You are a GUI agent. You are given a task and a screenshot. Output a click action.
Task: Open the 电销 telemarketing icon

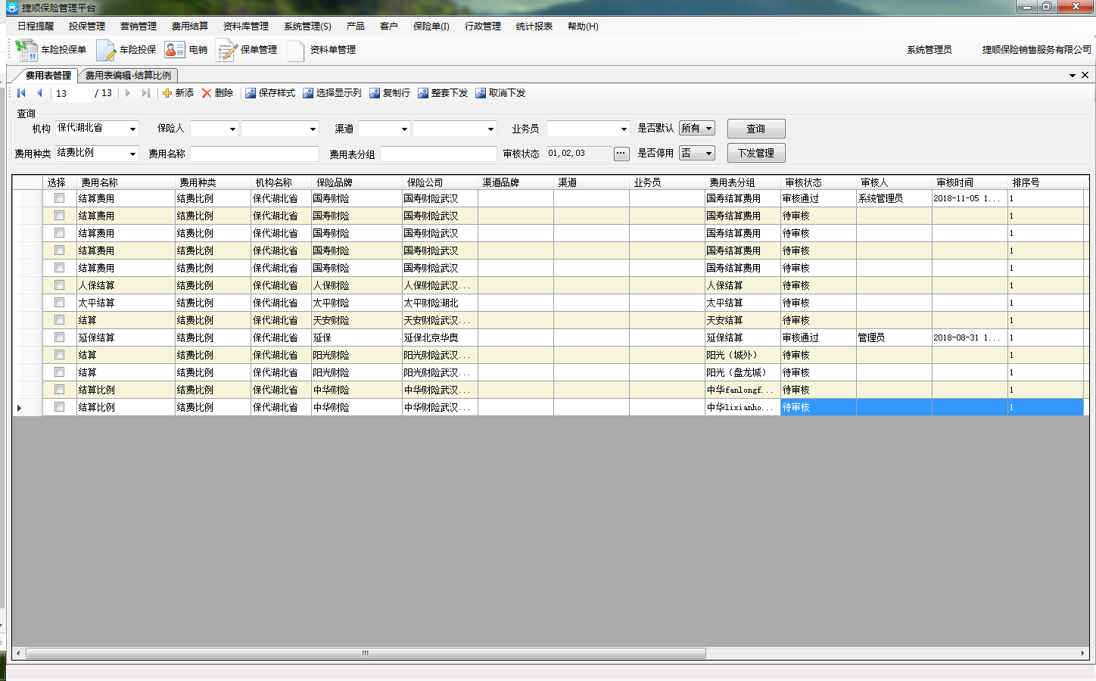coord(175,50)
